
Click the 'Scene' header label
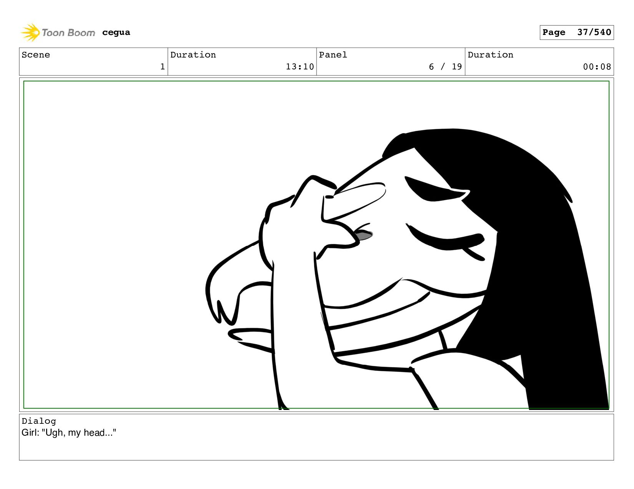[36, 55]
